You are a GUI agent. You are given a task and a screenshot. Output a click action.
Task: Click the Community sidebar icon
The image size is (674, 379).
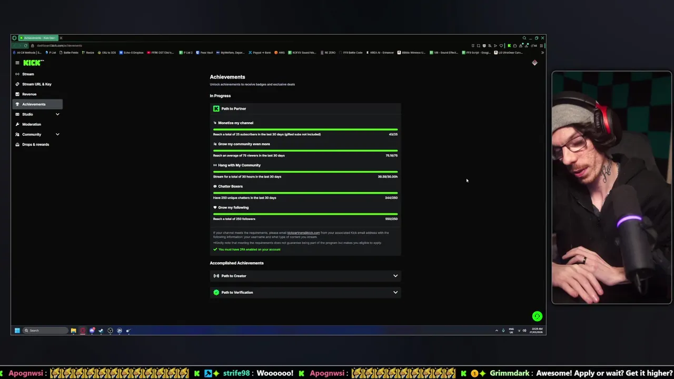(x=17, y=134)
